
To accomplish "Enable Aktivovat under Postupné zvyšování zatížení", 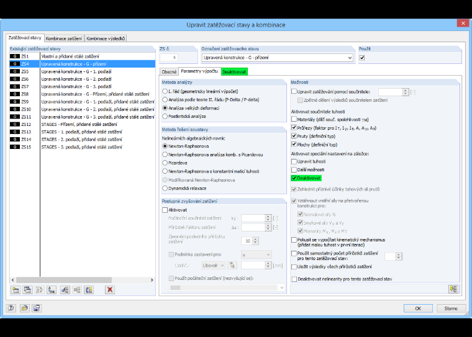I will tap(165, 210).
